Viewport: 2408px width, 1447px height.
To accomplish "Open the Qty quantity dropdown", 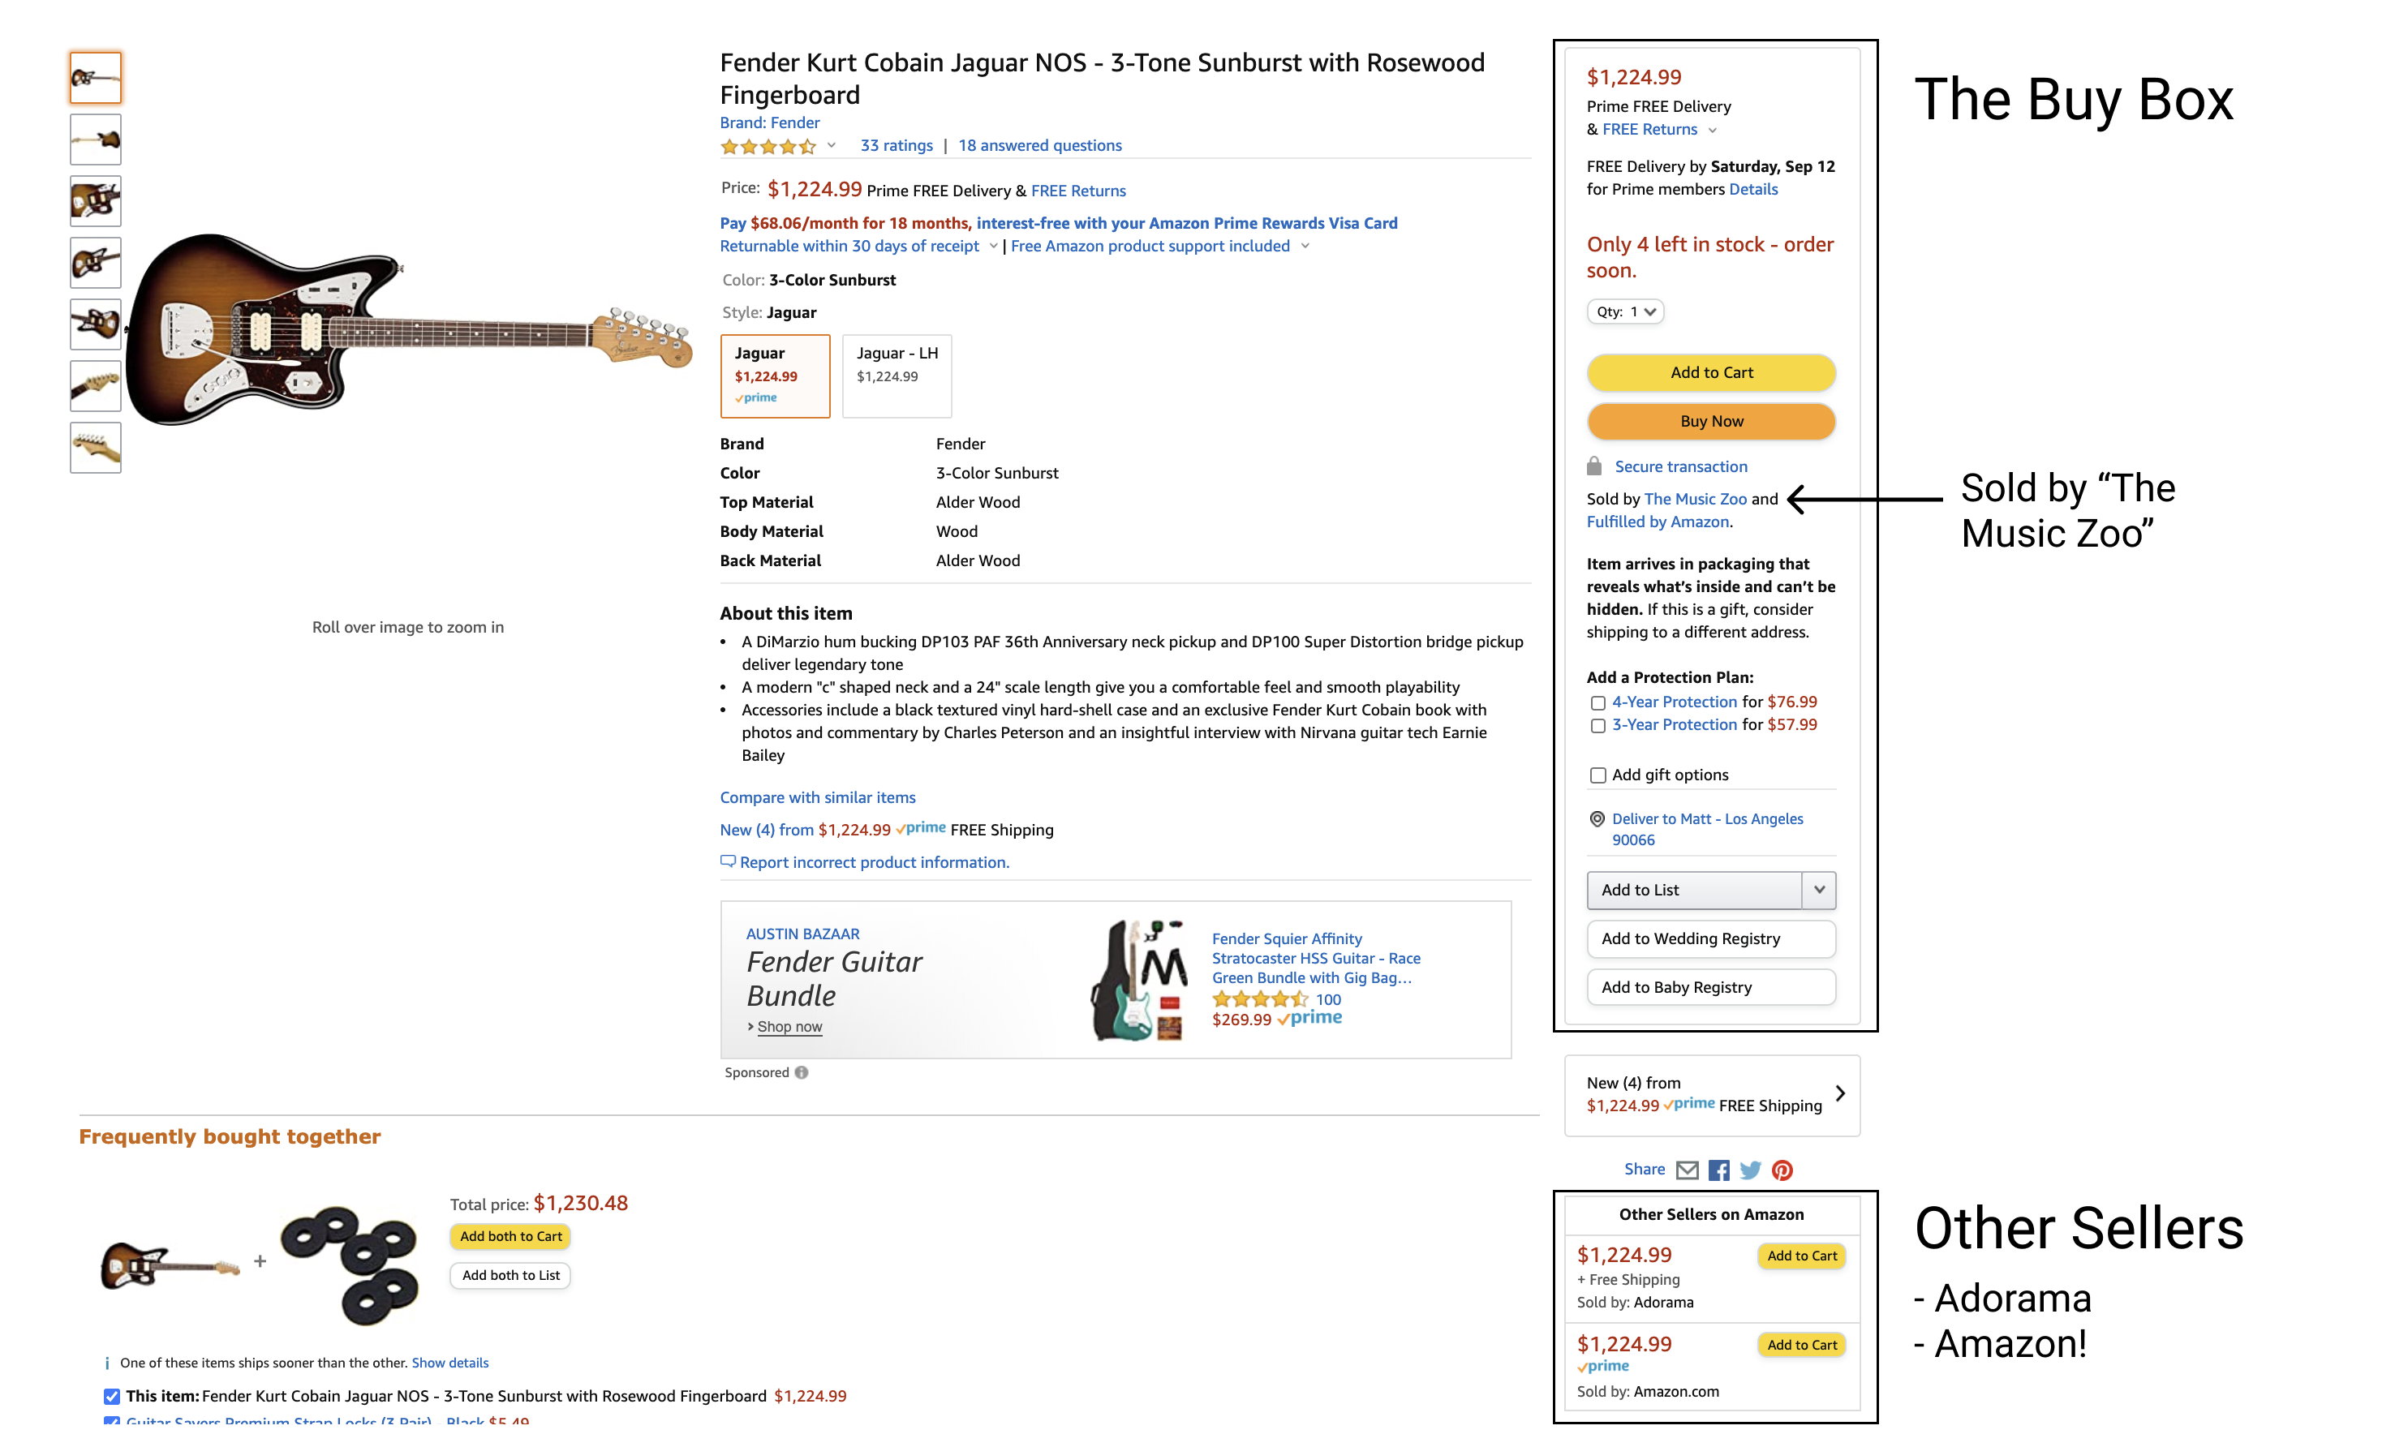I will [x=1626, y=311].
